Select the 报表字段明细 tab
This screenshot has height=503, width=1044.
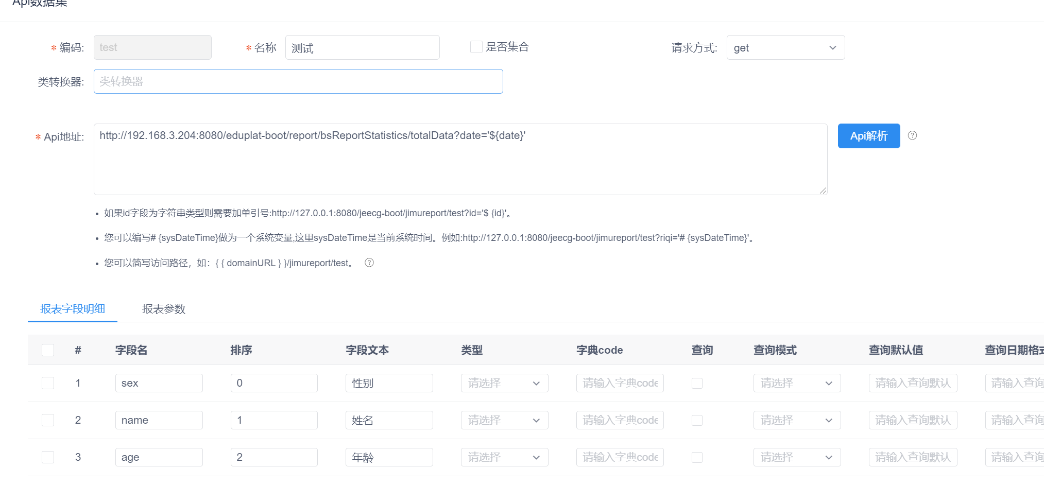pos(72,309)
